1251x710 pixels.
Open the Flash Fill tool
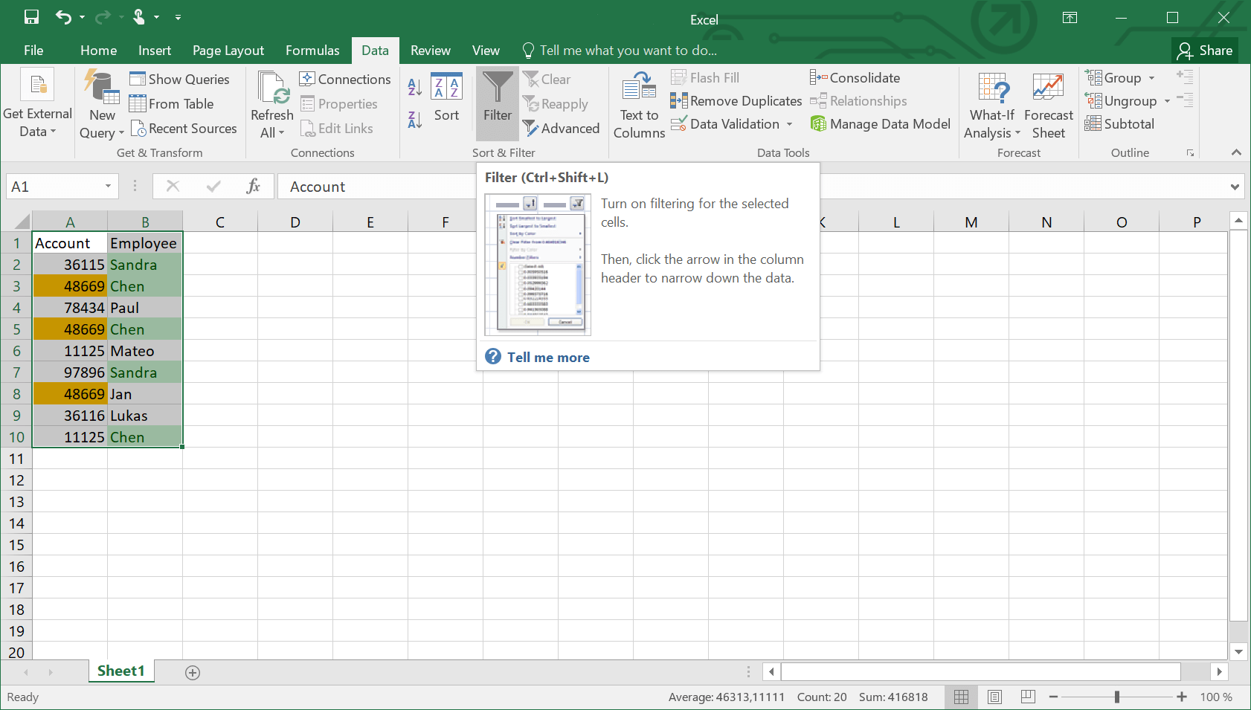click(x=705, y=77)
